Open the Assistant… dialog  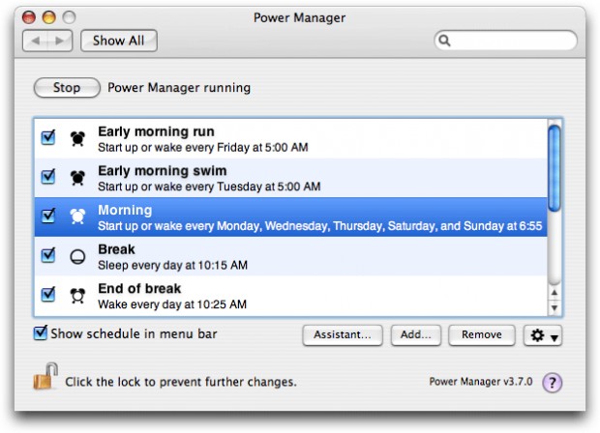click(343, 335)
